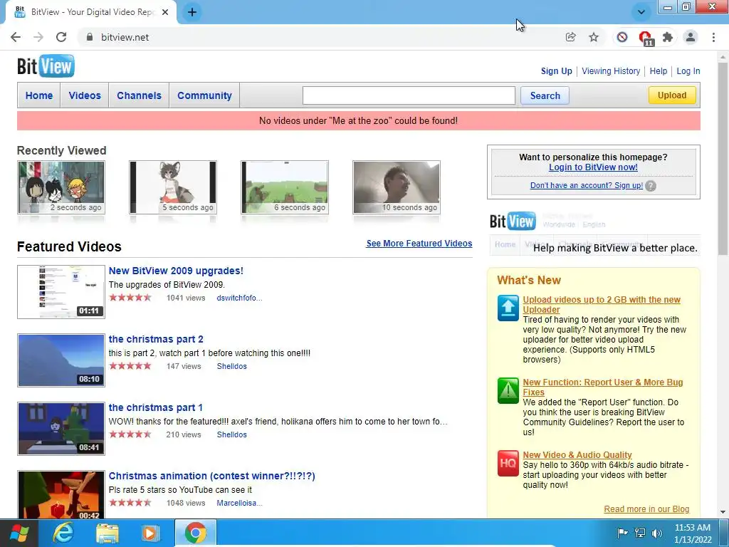Viewport: 729px width, 547px height.
Task: Reload the bitview.net page
Action: pyautogui.click(x=61, y=37)
